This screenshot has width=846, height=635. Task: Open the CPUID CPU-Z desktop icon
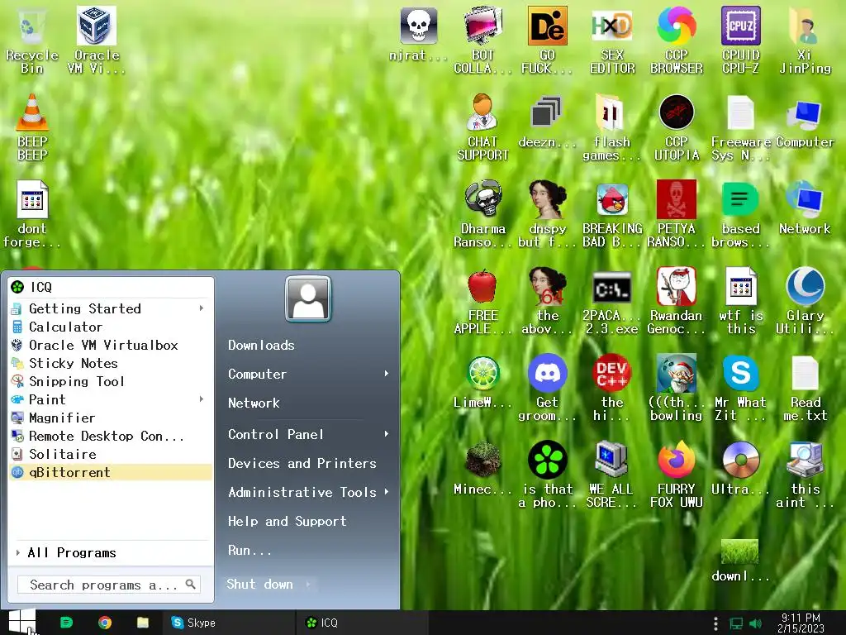[x=741, y=26]
